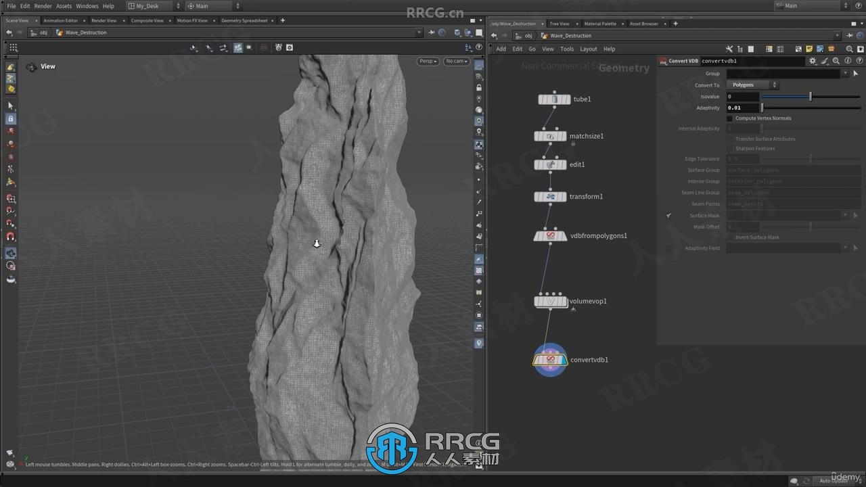Image resolution: width=866 pixels, height=487 pixels.
Task: Adjust the Adaptivity slider handle
Action: tap(762, 108)
